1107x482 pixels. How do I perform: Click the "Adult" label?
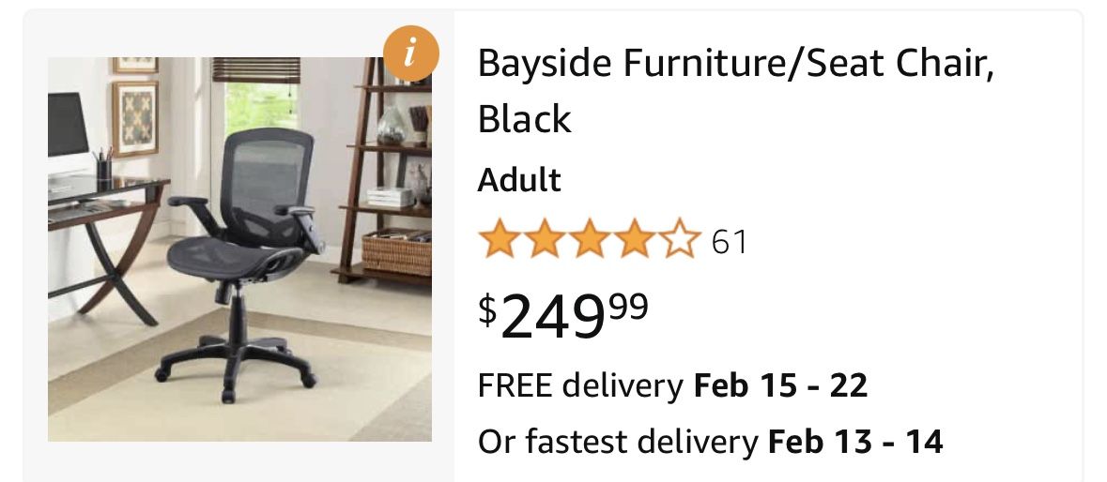pos(519,179)
